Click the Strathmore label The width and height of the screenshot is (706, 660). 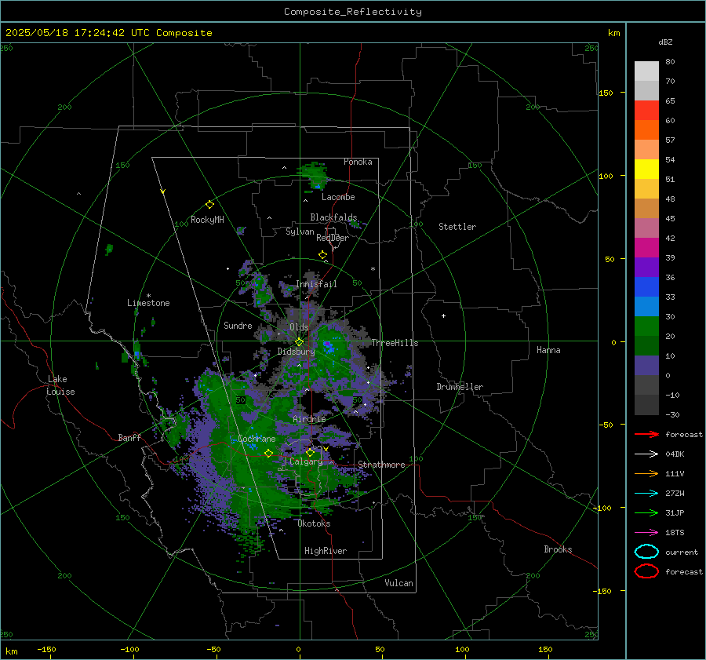click(x=381, y=465)
